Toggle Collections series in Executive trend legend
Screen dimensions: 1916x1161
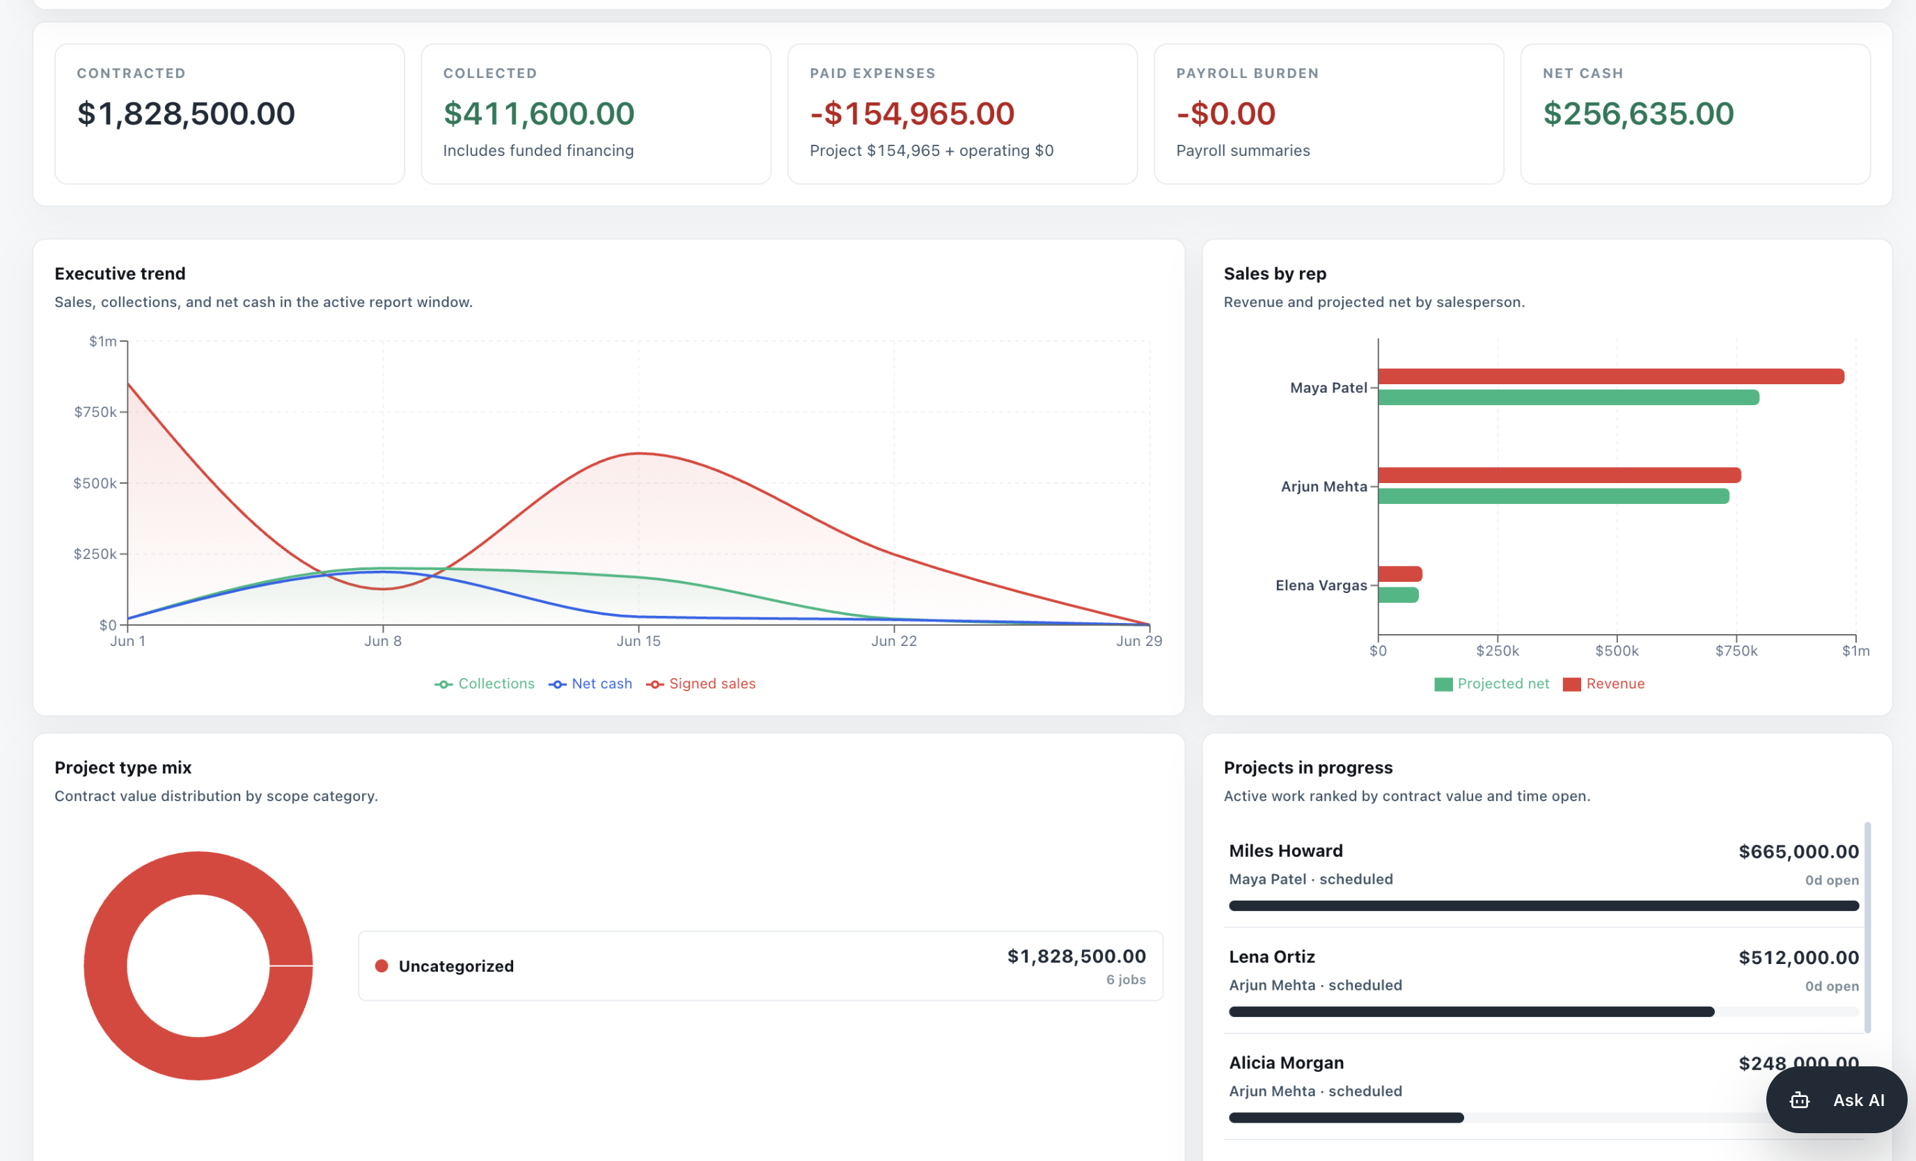coord(485,684)
